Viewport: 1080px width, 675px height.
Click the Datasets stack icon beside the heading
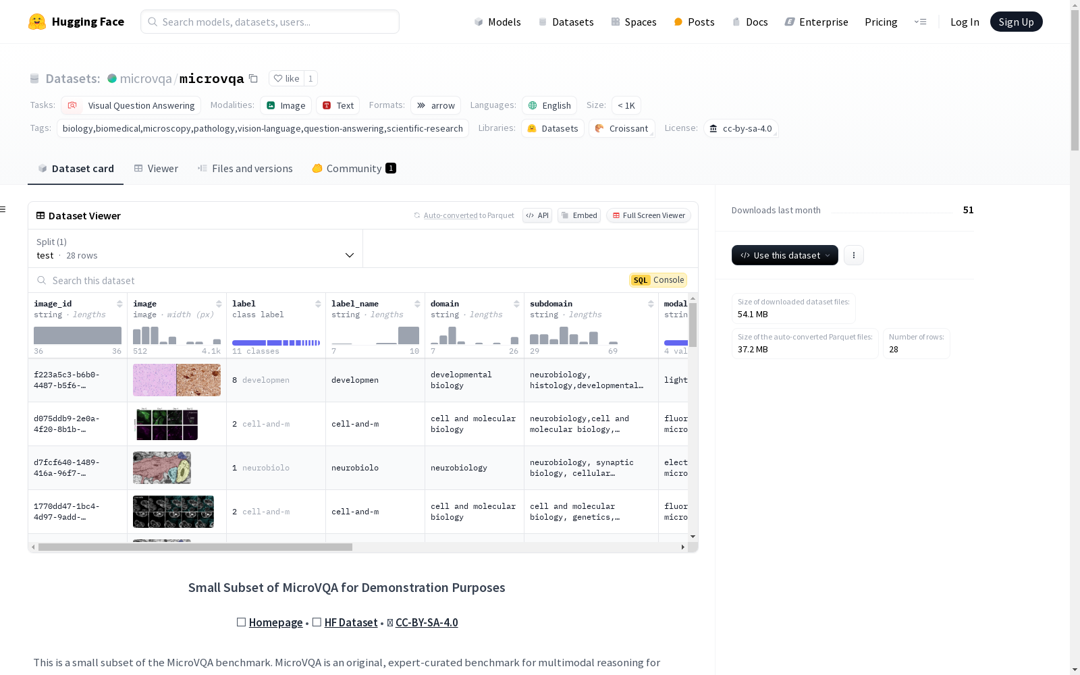click(x=34, y=78)
